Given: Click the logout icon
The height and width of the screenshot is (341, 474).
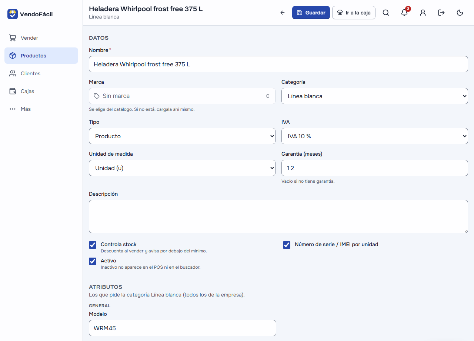Looking at the screenshot, I should (x=441, y=13).
